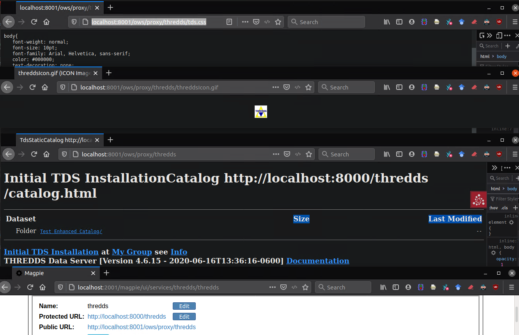Reload the Magpie page

pyautogui.click(x=30, y=288)
